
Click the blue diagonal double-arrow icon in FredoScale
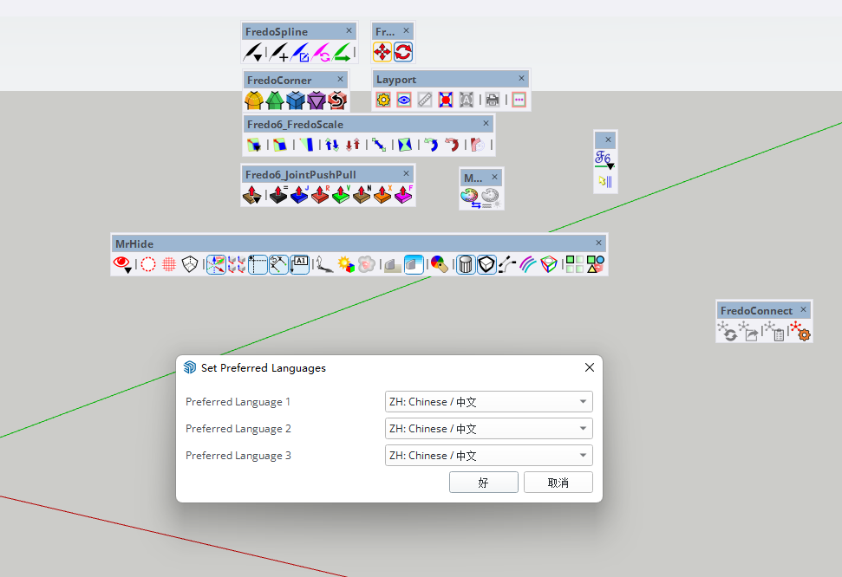point(380,145)
